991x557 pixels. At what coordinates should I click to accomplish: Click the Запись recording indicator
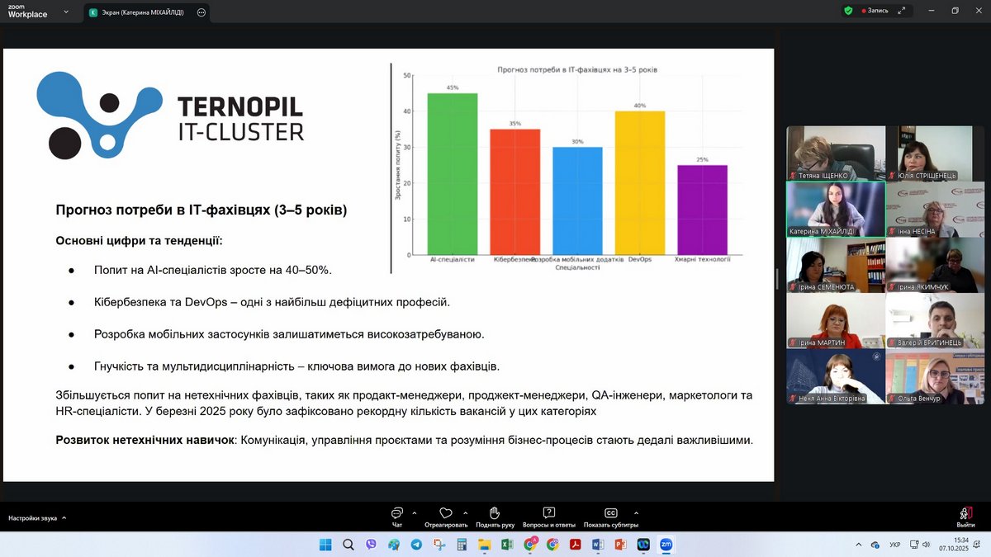pyautogui.click(x=874, y=11)
